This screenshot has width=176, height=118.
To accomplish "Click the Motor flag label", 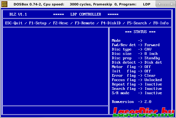I will [124, 67].
